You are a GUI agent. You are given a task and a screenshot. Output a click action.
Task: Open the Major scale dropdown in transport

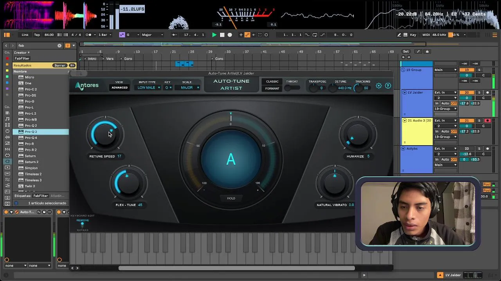click(152, 35)
